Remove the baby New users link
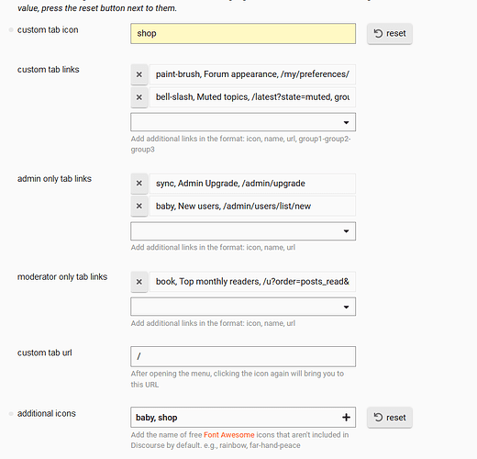 point(139,206)
